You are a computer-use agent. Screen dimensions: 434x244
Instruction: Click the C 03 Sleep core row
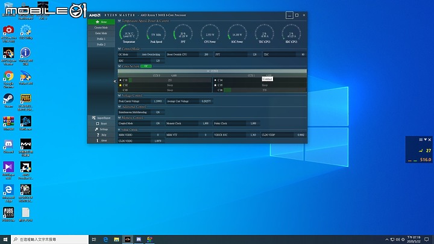(x=165, y=90)
